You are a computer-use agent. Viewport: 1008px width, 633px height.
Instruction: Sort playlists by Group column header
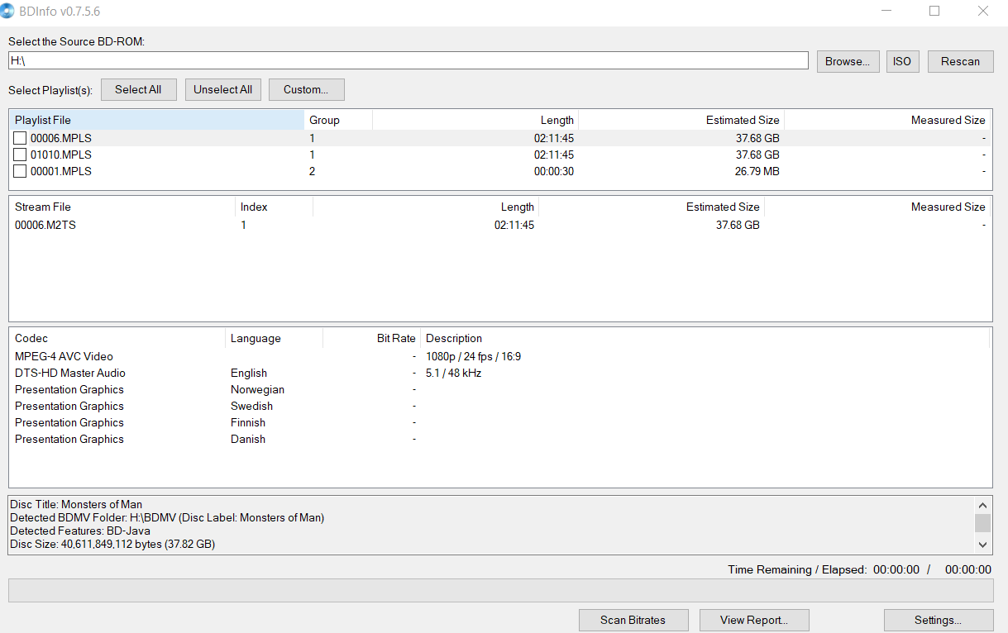pyautogui.click(x=338, y=120)
